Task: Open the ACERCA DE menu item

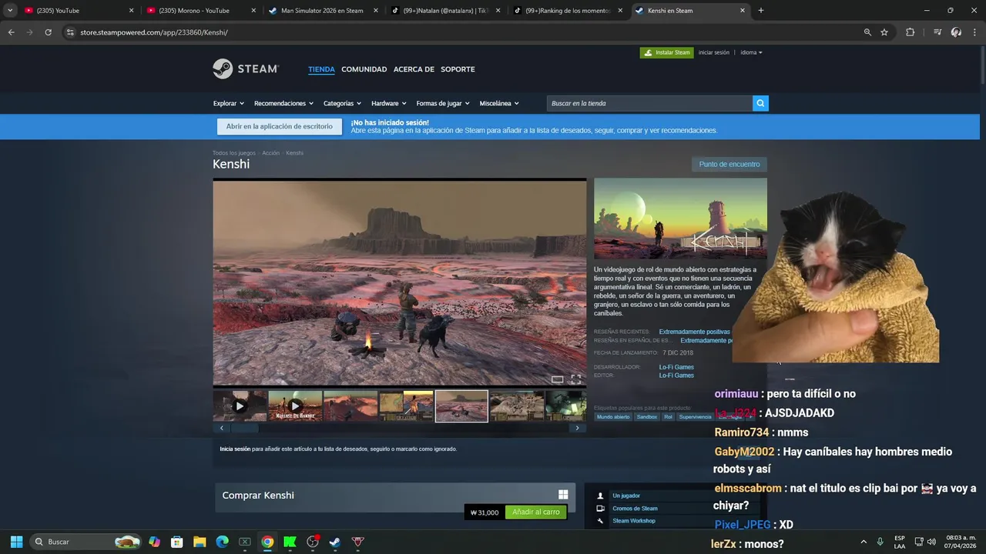Action: (414, 69)
